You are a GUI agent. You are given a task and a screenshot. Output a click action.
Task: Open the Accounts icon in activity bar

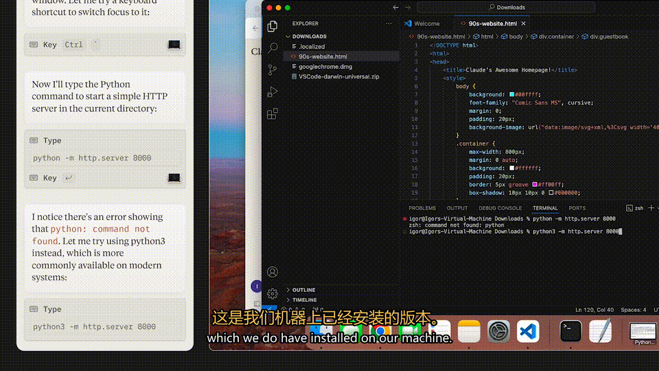coord(273,272)
